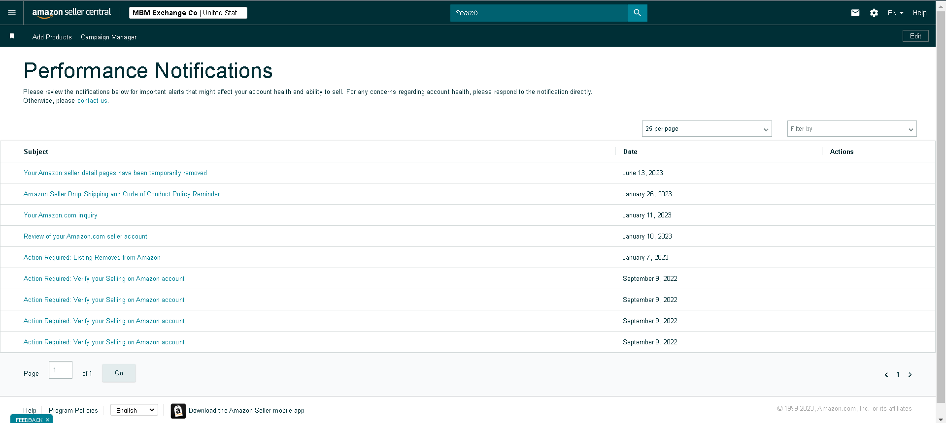
Task: Click the Amazon Seller app icon
Action: (178, 411)
